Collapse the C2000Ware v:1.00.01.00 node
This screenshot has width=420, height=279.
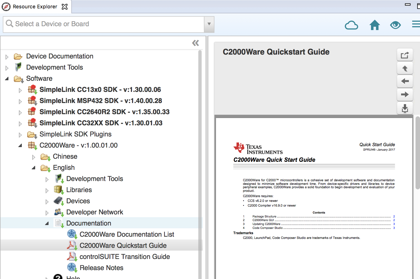point(20,146)
